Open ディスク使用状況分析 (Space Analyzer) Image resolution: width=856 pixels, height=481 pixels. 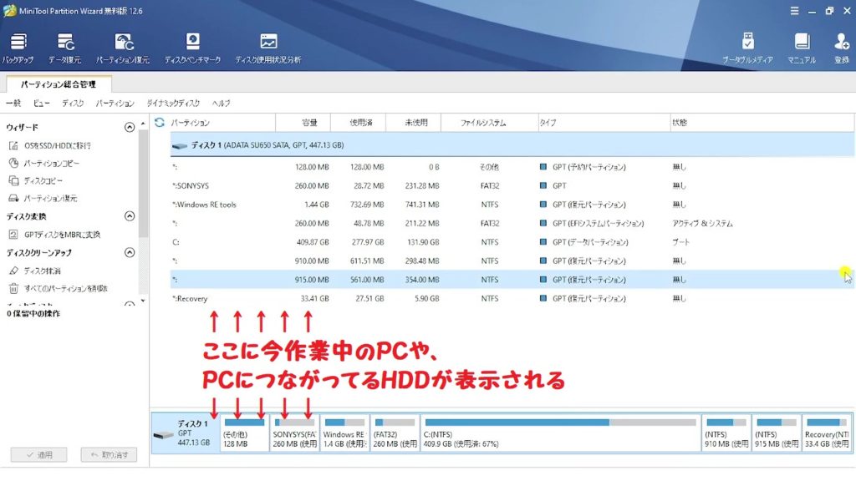pos(267,48)
